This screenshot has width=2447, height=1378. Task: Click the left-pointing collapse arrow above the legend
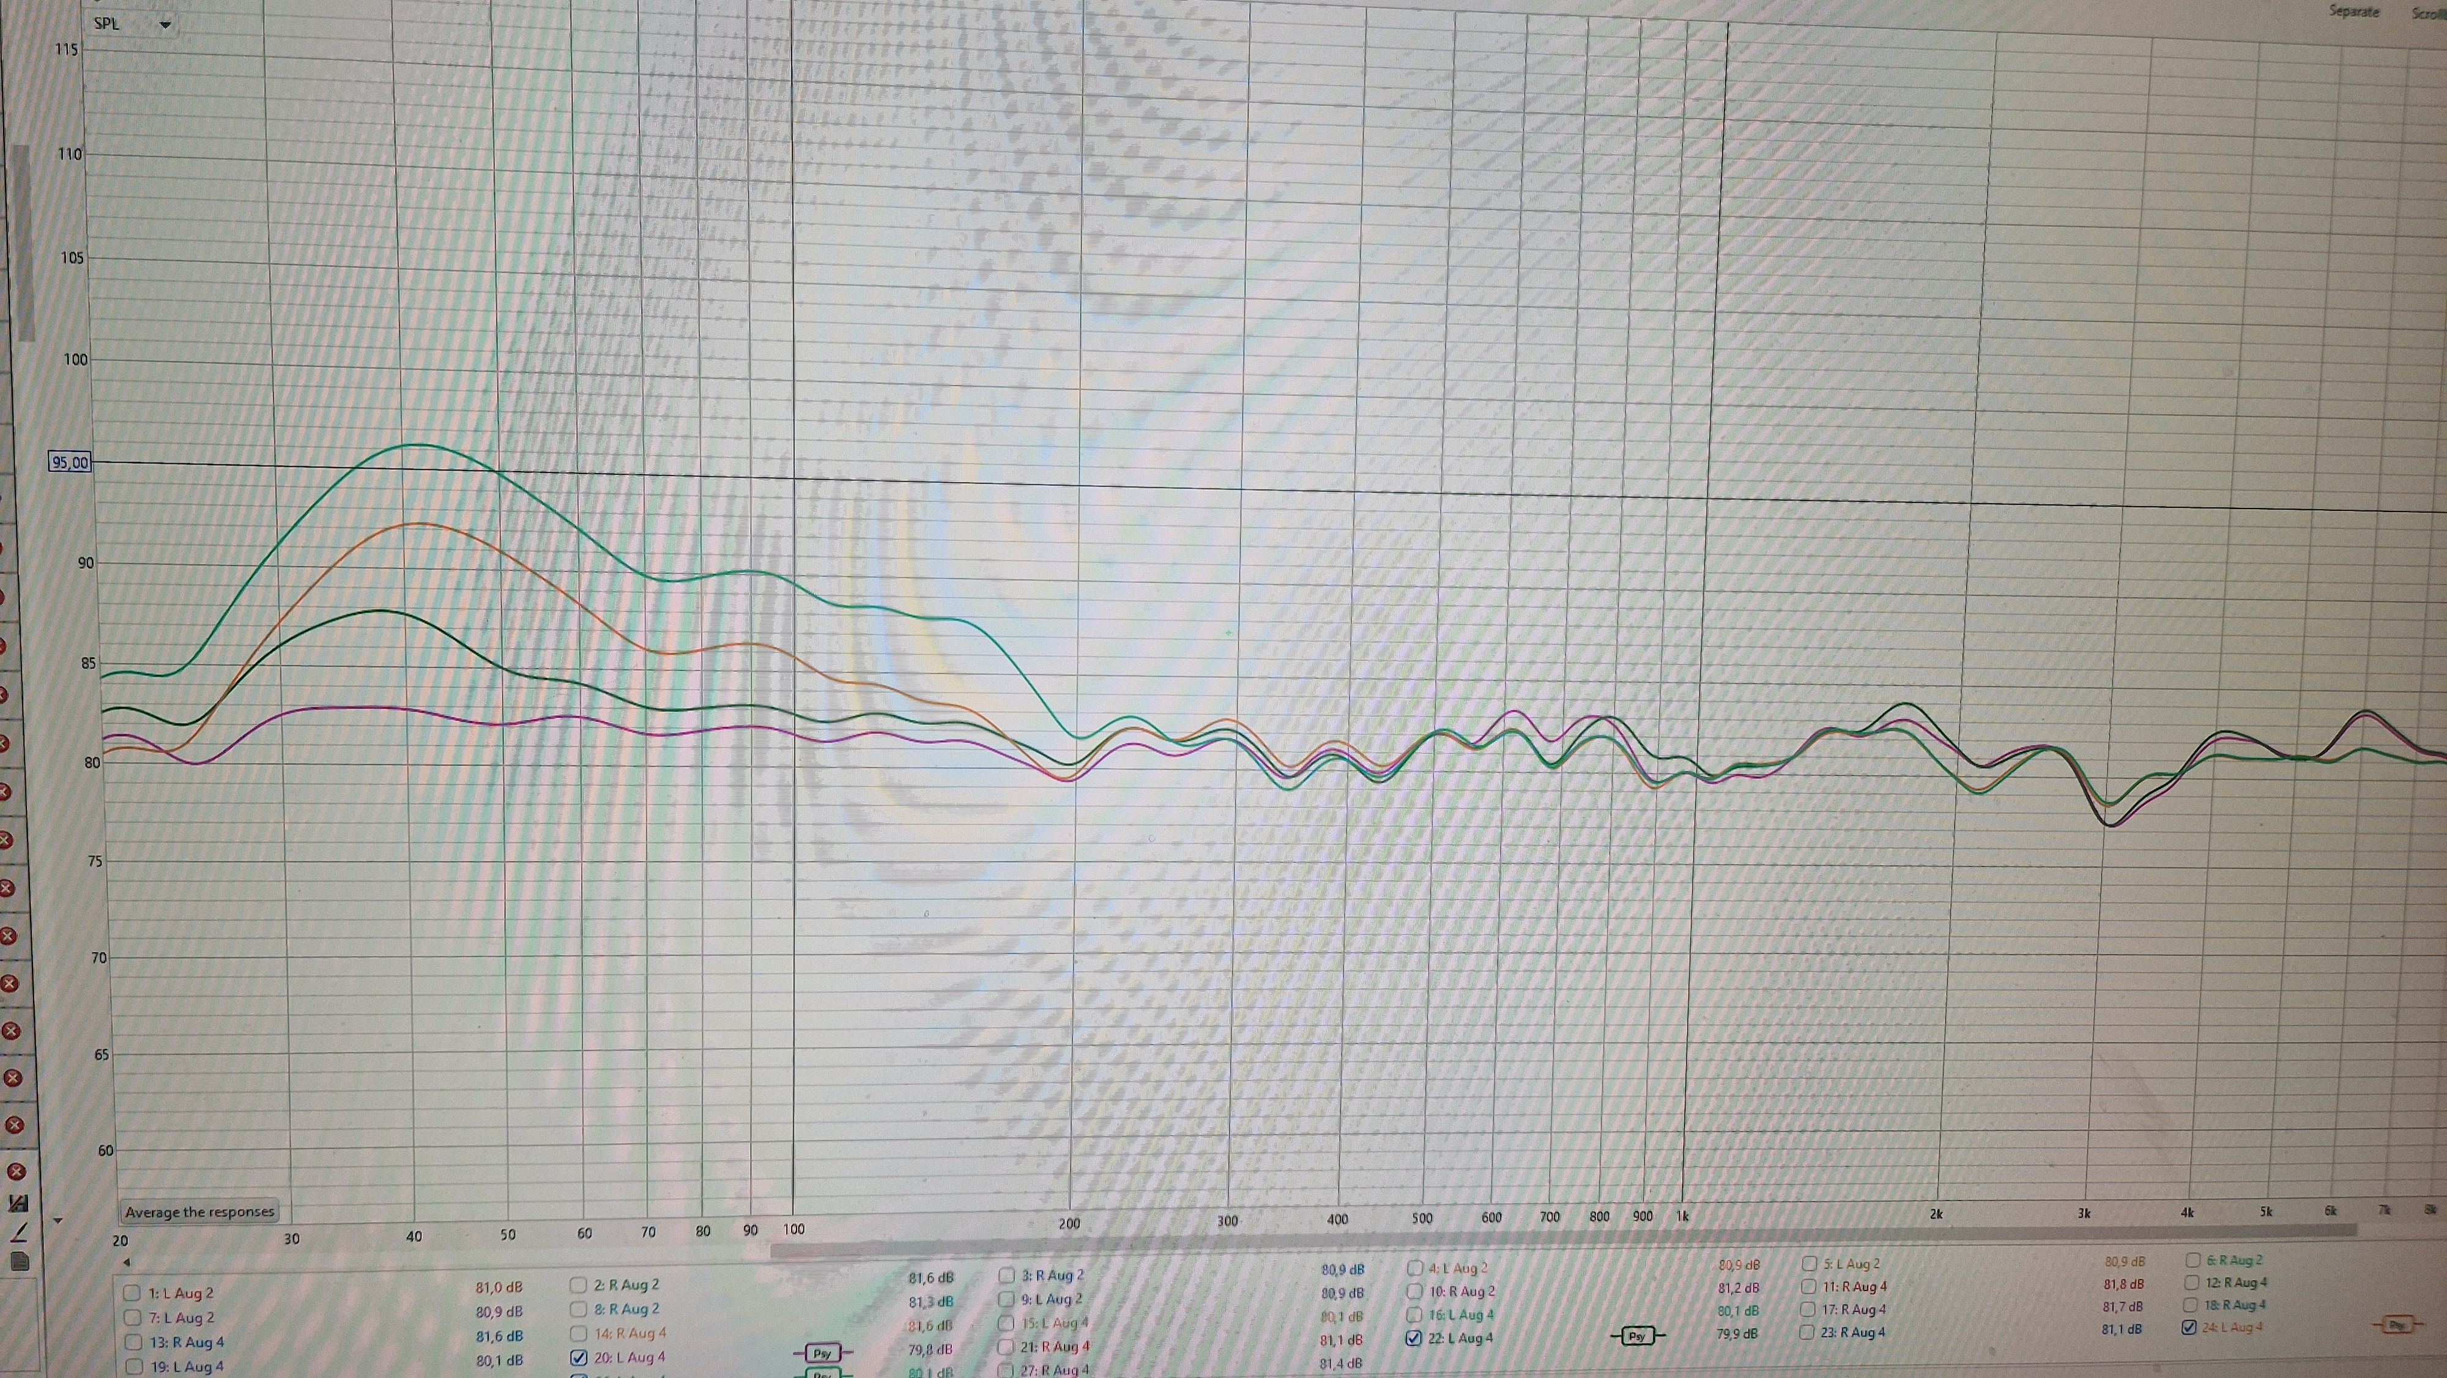[x=127, y=1263]
